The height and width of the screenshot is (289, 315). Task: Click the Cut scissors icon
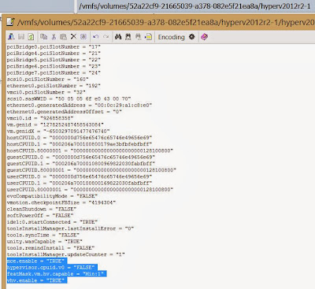[54, 37]
